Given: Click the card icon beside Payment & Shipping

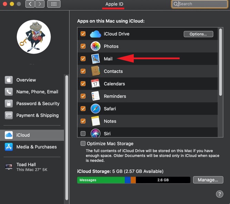Looking at the screenshot, I should (x=9, y=115).
